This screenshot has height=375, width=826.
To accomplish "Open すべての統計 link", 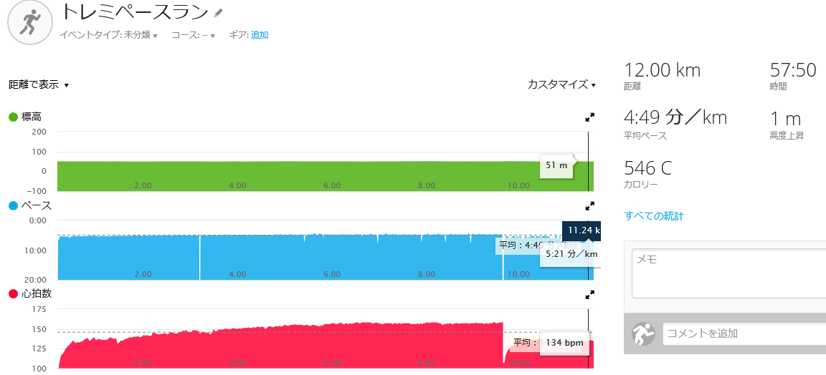I will click(654, 215).
